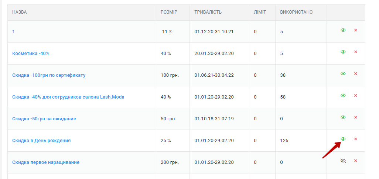This screenshot has width=379, height=179.
Task: Hide discount "1" using the eye icon
Action: pyautogui.click(x=343, y=30)
